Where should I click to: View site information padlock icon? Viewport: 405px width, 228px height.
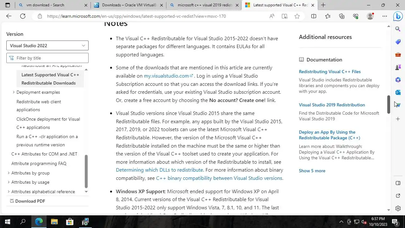40,16
